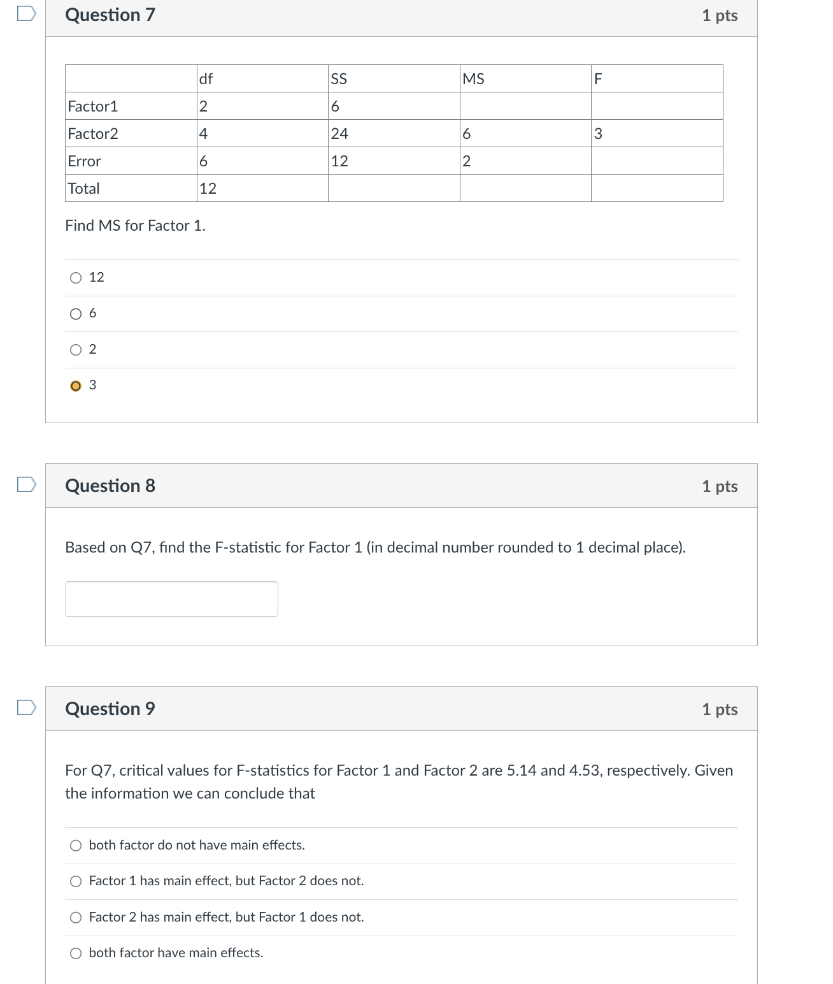Click the Question 7 header
Screen dimensions: 833x984
coord(110,14)
